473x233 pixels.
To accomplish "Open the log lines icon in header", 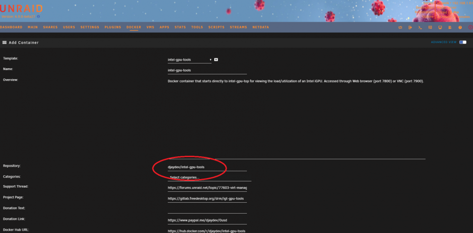I will [x=450, y=27].
